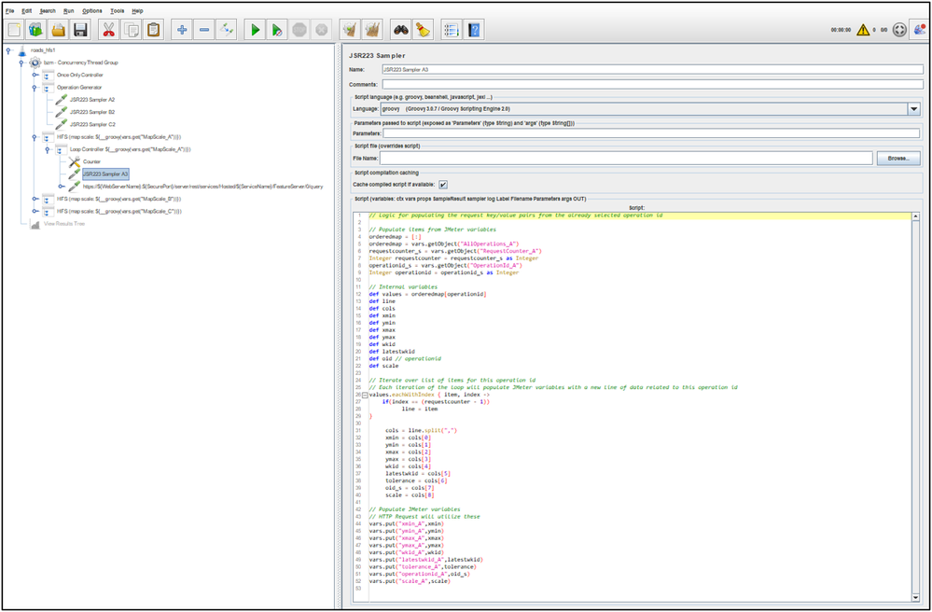Click the yellow warning log icon
932x612 pixels.
(x=863, y=30)
